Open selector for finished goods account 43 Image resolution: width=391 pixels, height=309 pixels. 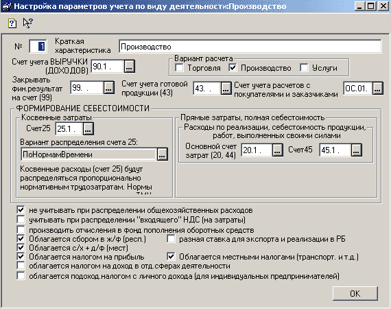(226, 88)
